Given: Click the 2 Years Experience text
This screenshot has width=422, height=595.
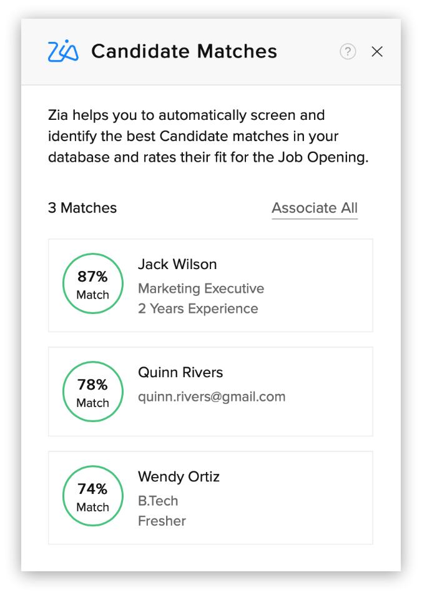Looking at the screenshot, I should [198, 308].
